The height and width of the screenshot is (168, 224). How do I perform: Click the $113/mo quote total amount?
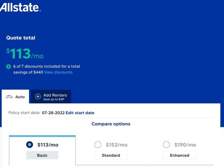(25, 54)
